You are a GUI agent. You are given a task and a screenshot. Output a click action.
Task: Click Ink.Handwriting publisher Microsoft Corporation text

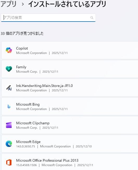[32, 90]
